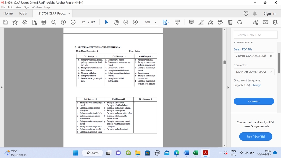Select the highlight text pen tool

pyautogui.click(x=201, y=22)
